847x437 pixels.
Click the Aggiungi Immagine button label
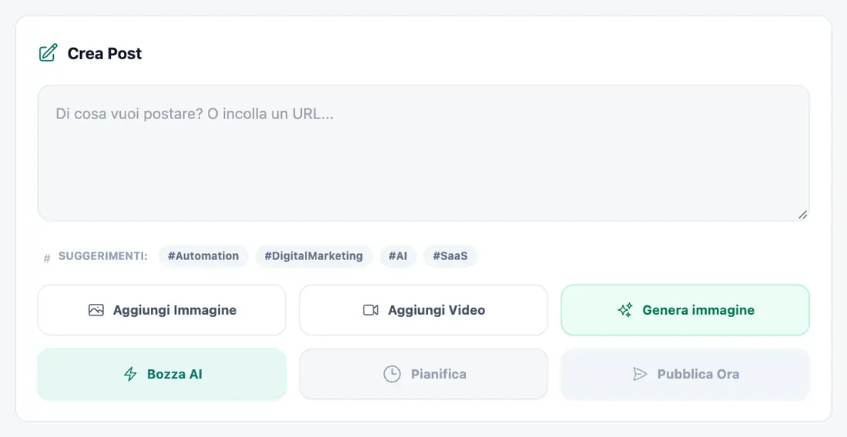point(175,310)
